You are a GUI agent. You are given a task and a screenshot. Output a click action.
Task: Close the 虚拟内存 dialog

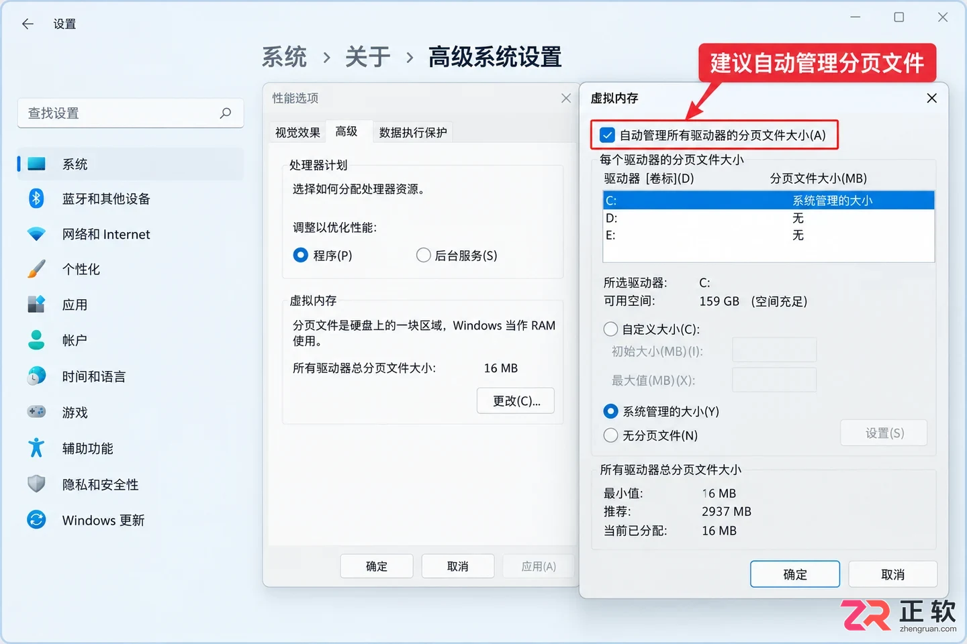pyautogui.click(x=931, y=98)
